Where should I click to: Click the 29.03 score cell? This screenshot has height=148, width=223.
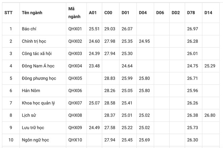click(x=110, y=29)
